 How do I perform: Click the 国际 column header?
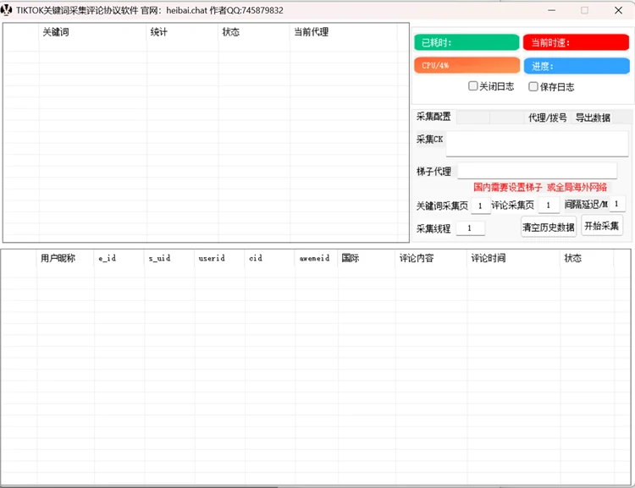point(367,258)
